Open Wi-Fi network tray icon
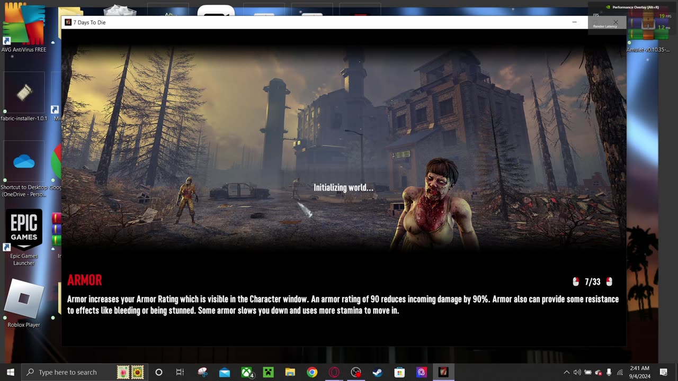 (x=620, y=372)
